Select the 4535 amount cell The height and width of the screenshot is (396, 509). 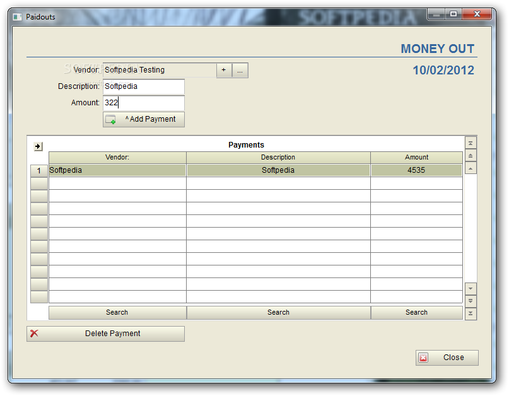(416, 170)
